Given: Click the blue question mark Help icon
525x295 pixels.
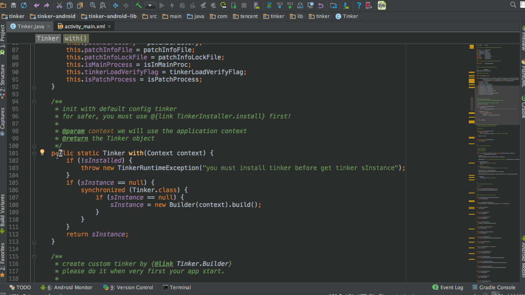Looking at the screenshot, I should point(359,5).
